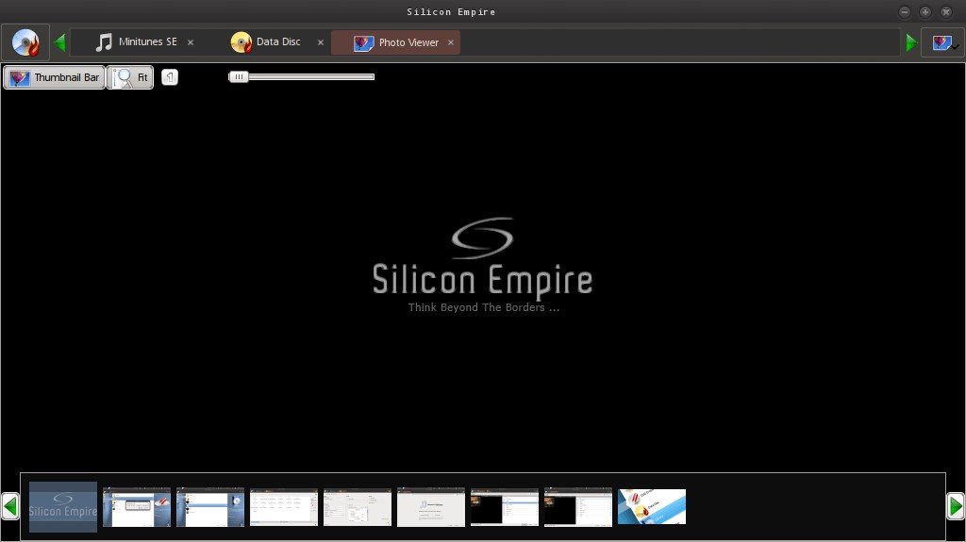Select the seventh thumbnail in the strip

(505, 507)
